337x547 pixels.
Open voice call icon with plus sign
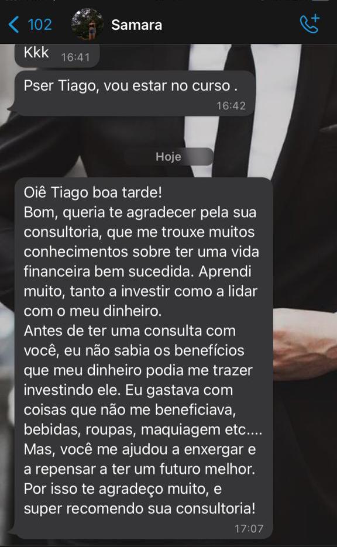(310, 24)
